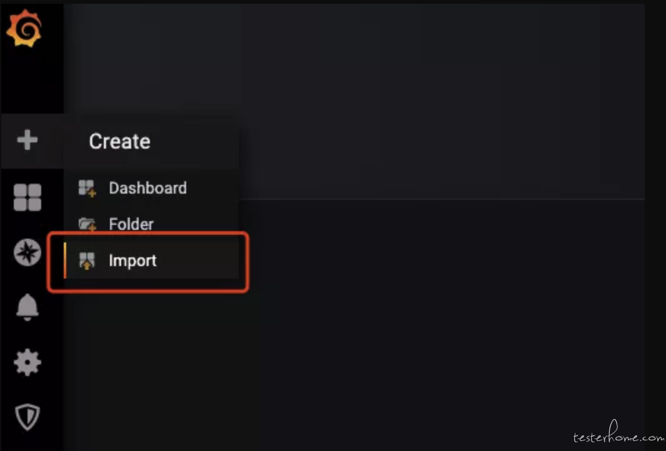This screenshot has height=451, width=666.
Task: Choose Import from the Create menu
Action: pos(132,260)
